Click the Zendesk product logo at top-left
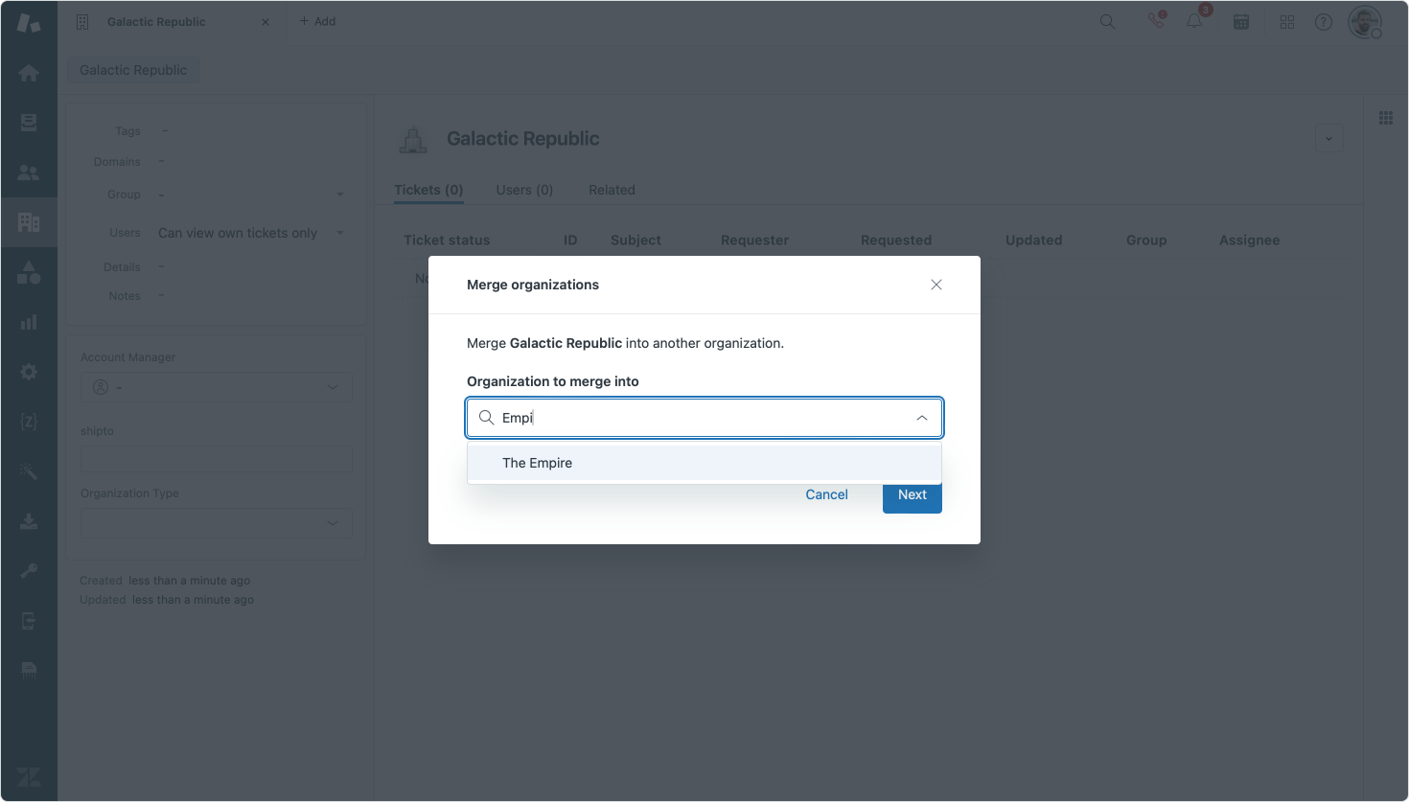 coord(29,23)
